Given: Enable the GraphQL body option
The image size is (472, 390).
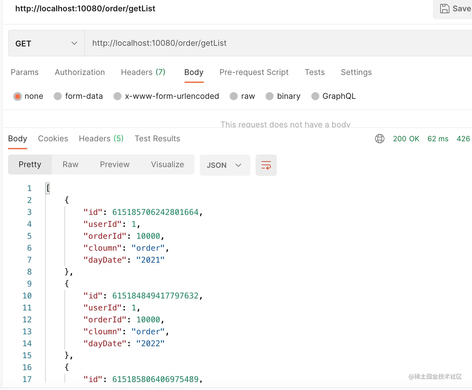Looking at the screenshot, I should 315,96.
